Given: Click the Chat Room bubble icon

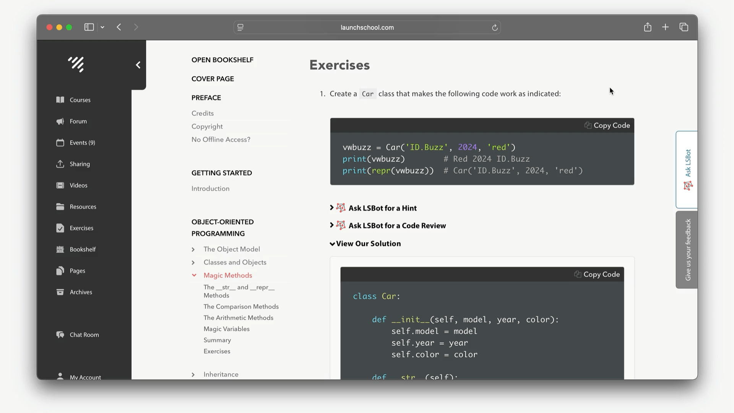Looking at the screenshot, I should click(x=60, y=335).
